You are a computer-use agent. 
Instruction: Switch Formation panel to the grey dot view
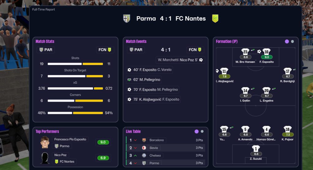pyautogui.click(x=292, y=42)
